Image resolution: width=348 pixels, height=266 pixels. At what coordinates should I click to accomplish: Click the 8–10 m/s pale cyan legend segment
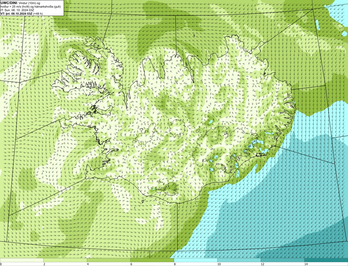point(196,260)
